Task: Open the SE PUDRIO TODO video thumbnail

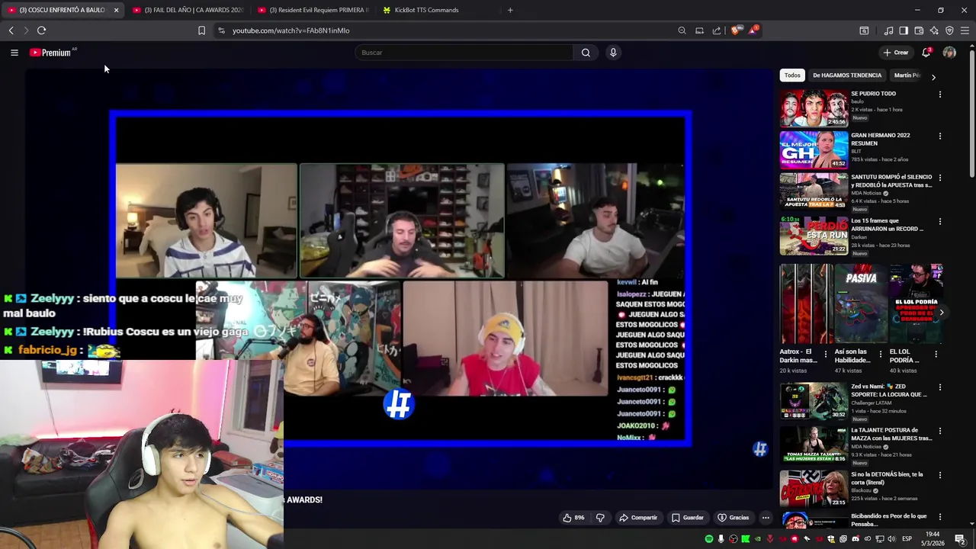Action: (x=814, y=108)
